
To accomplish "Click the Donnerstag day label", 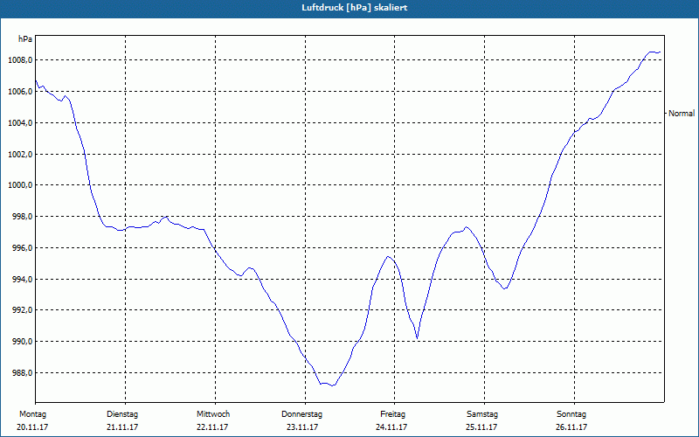I will point(301,414).
